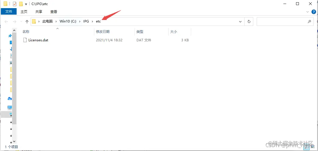The height and width of the screenshot is (151, 318).
Task: Click the Licenses.dat file icon
Action: tap(25, 40)
